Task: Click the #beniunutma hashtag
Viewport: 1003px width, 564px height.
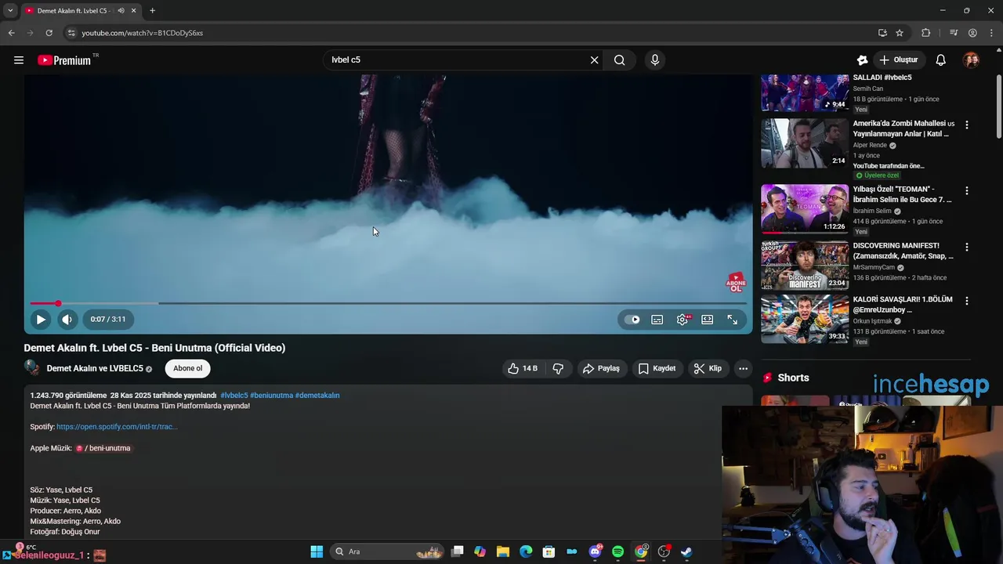Action: pos(271,396)
